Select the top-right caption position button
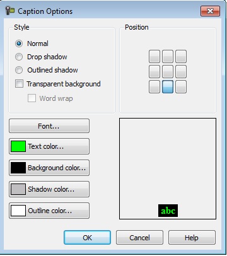The height and width of the screenshot is (256, 227). 181,56
